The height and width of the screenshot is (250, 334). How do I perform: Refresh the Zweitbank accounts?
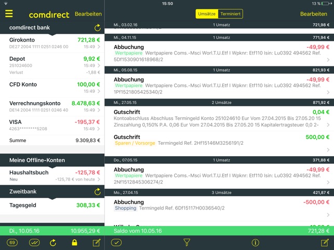pyautogui.click(x=97, y=191)
